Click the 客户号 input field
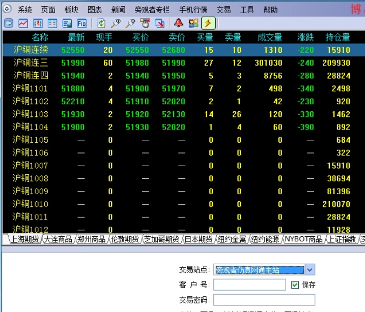Viewport: 365px width, 312px height. (x=249, y=285)
